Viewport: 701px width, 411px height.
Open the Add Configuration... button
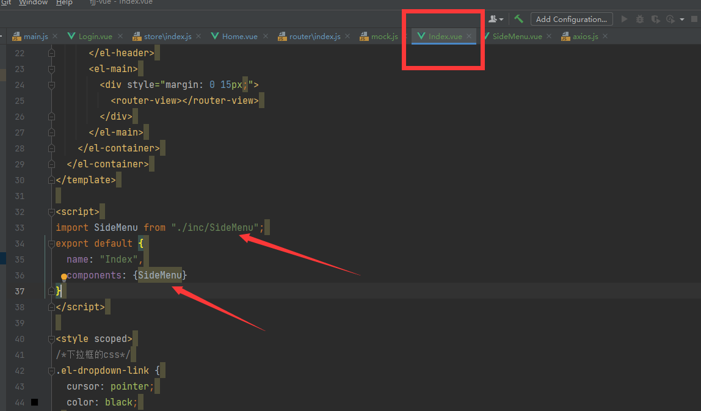572,19
